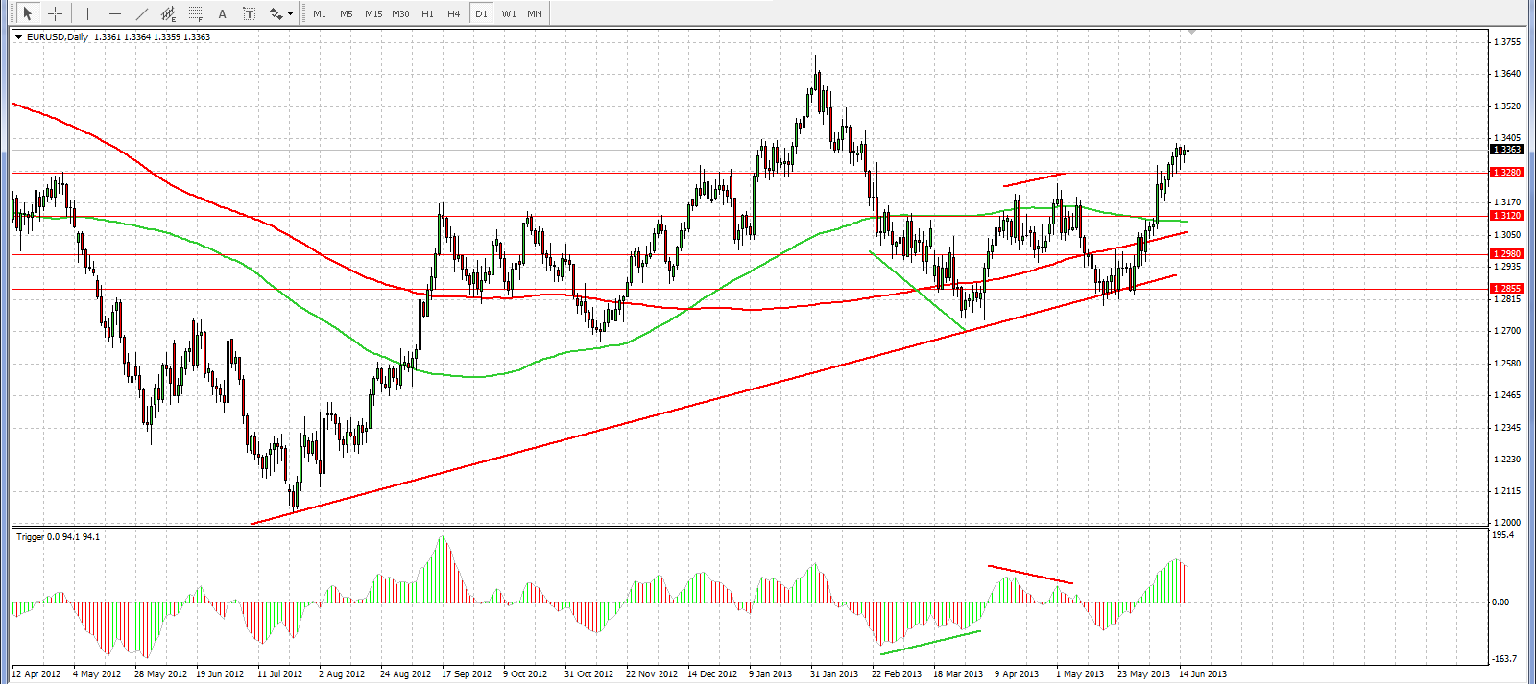
Task: Click the chart shift marker triangle at top
Action: [1191, 33]
